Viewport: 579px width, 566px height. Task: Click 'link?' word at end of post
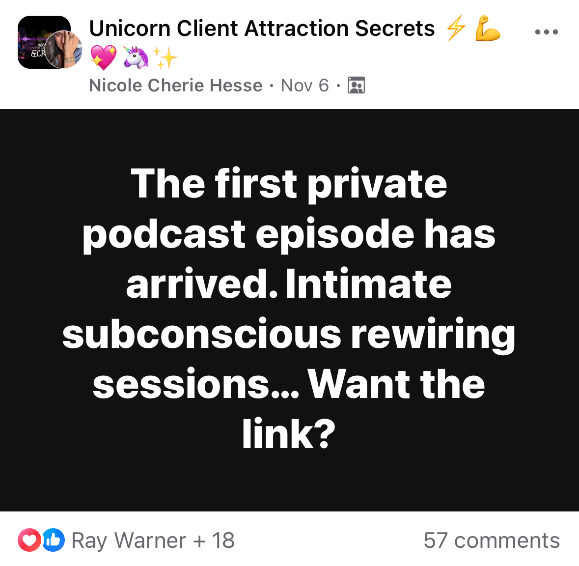(x=289, y=434)
